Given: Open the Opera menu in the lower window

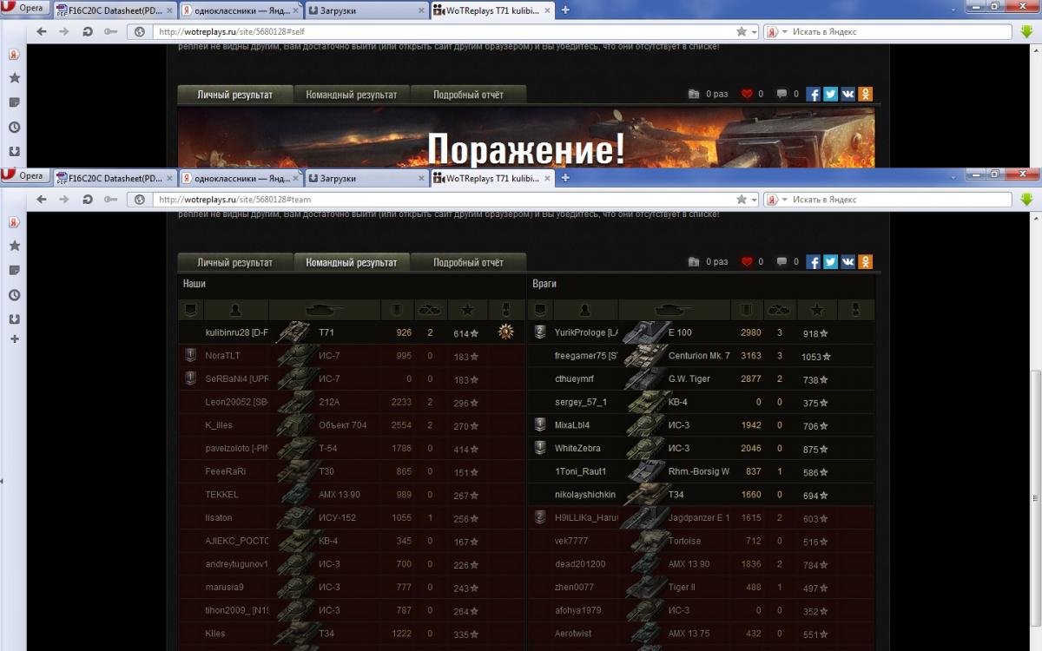Looking at the screenshot, I should (x=24, y=176).
